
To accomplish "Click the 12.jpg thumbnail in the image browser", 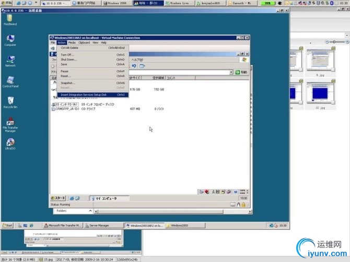I will [x=320, y=93].
